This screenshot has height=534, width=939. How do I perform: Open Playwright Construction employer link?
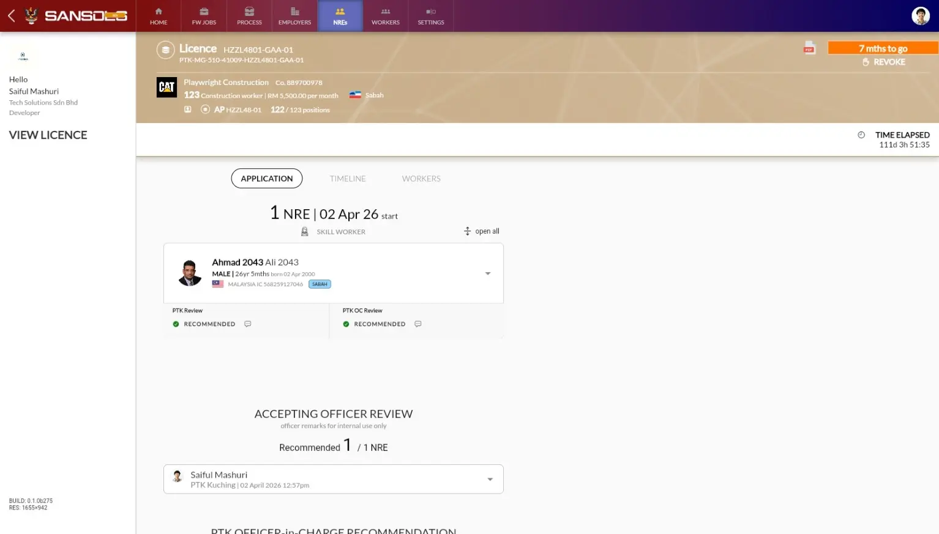tap(226, 83)
